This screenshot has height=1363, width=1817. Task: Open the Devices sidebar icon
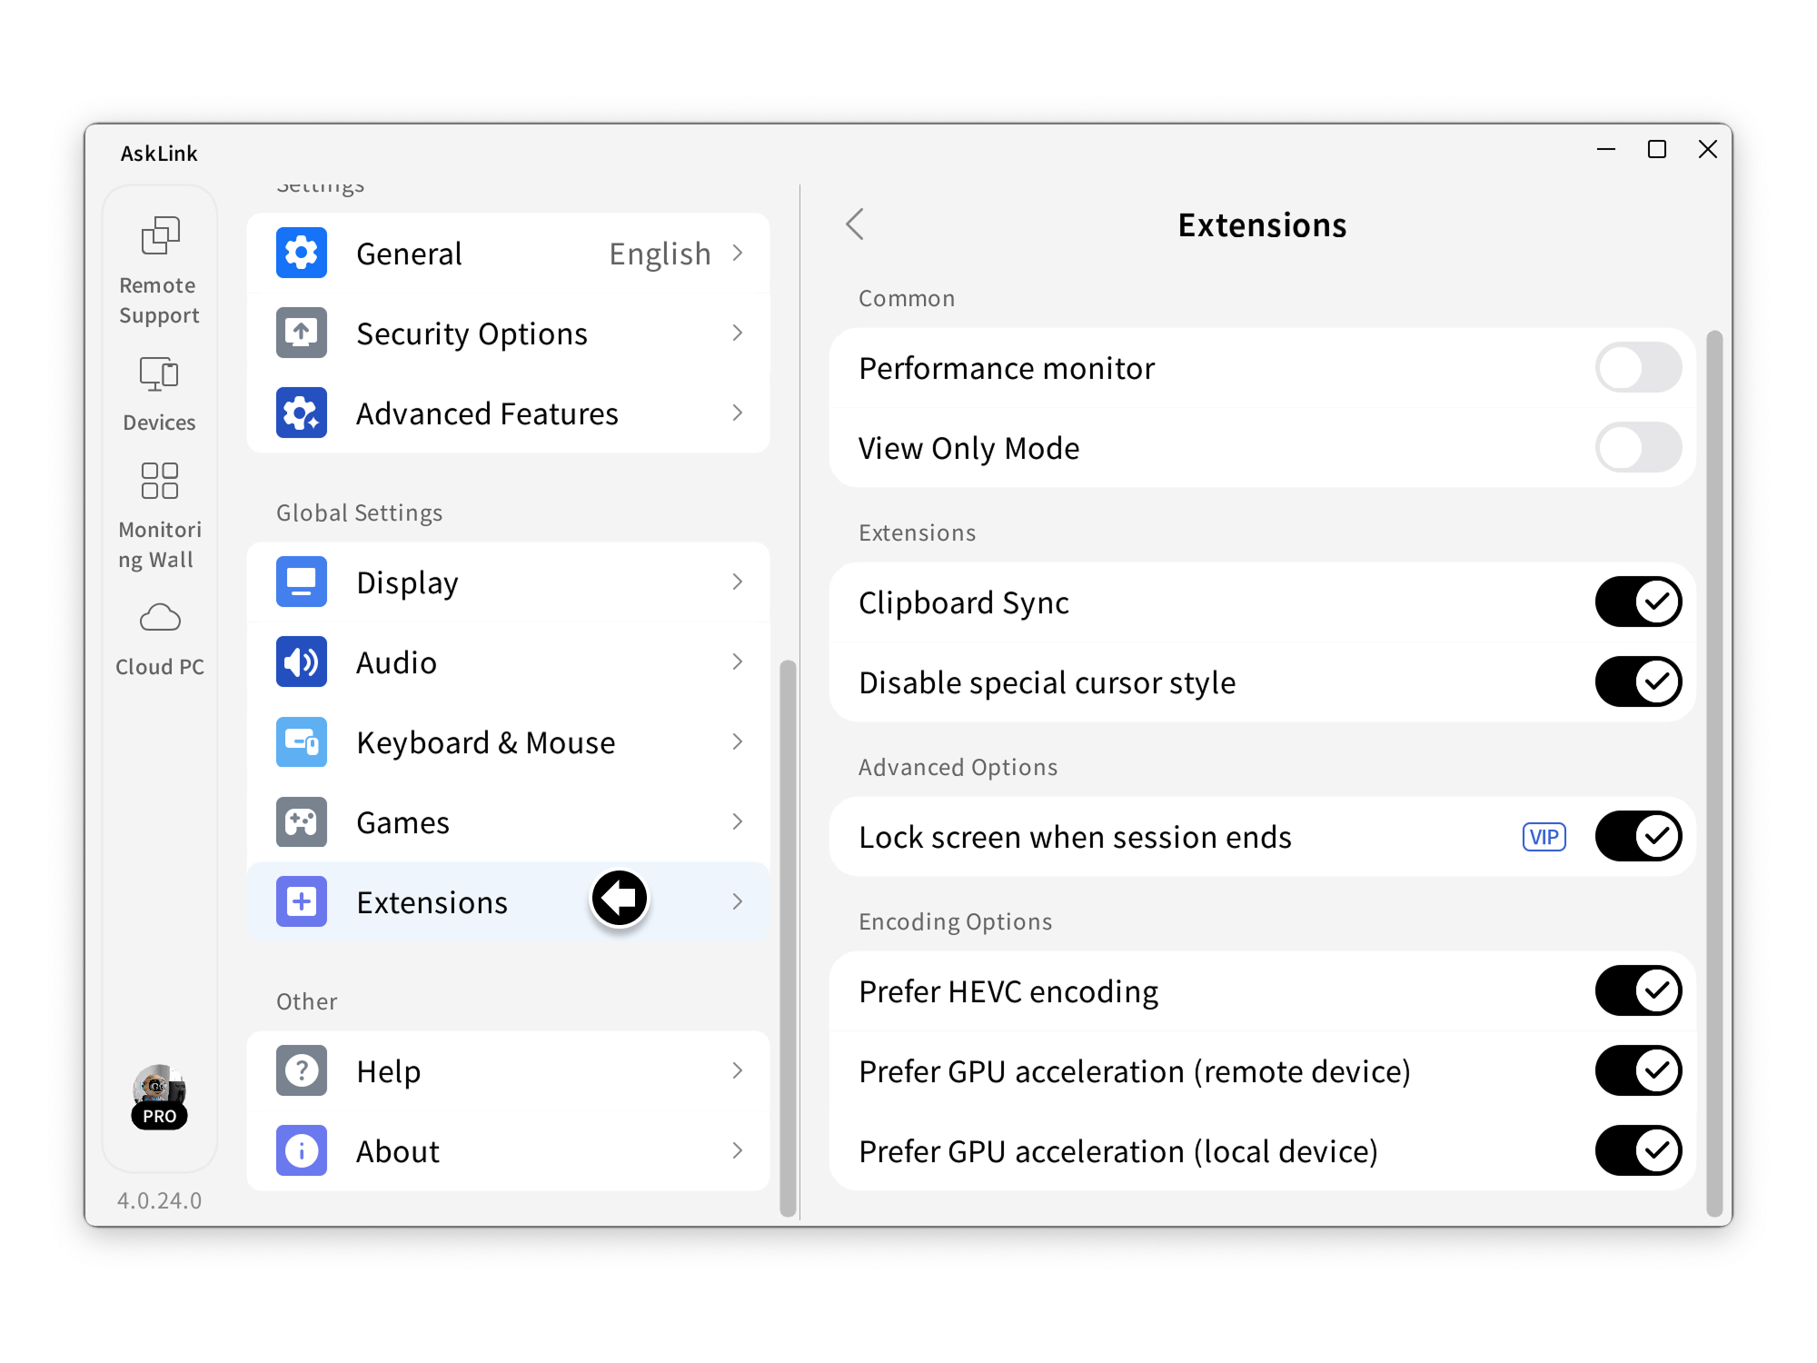[159, 374]
